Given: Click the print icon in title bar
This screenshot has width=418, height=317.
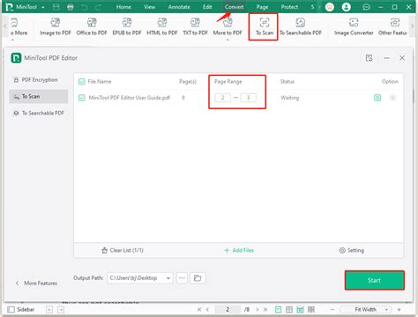Looking at the screenshot, I should pyautogui.click(x=71, y=7).
